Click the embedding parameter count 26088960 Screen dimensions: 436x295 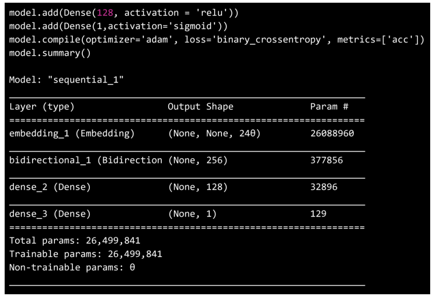pos(331,134)
